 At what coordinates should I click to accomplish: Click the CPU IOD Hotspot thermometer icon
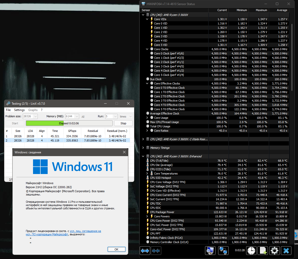coord(148,178)
